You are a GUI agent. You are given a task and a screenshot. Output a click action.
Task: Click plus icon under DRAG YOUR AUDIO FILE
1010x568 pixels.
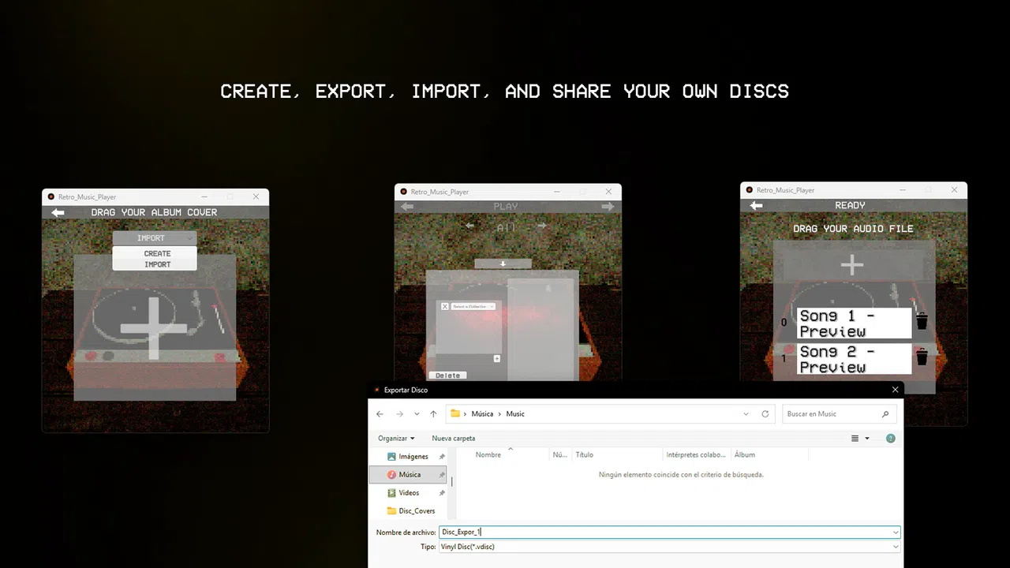[x=852, y=264]
